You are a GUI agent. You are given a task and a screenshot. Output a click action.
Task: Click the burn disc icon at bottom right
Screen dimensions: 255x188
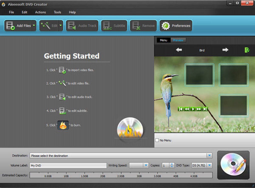pos(233,165)
